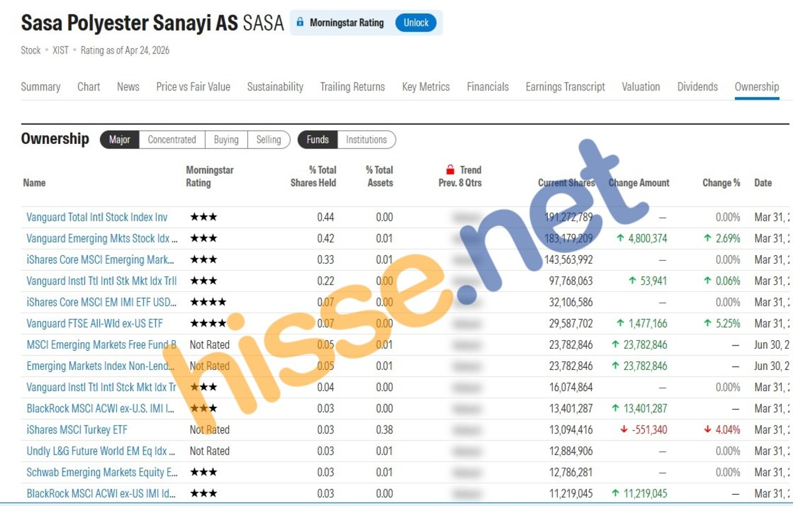Select Major ownership filter
Viewport: 793px width, 506px height.
click(x=120, y=139)
